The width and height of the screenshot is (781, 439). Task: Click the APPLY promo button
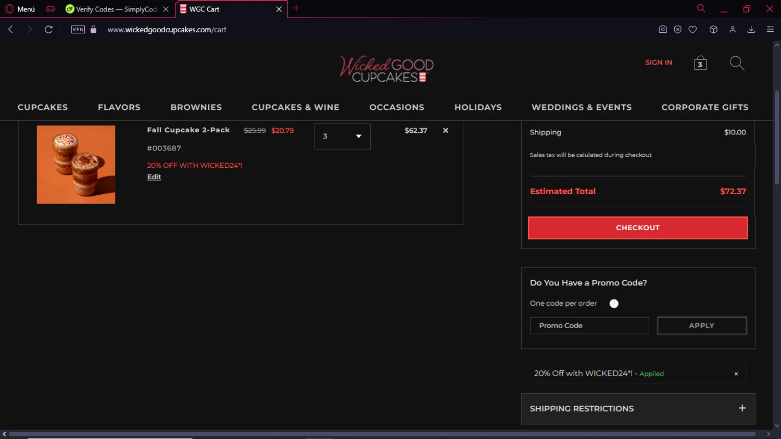pos(702,325)
